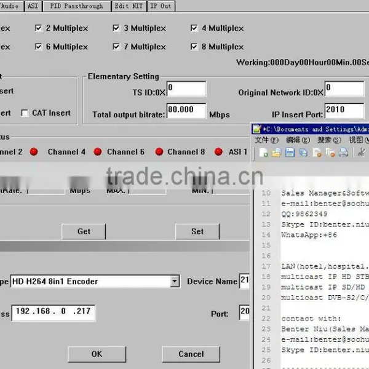Click line 14 text WhatsApp:+86

pyautogui.click(x=309, y=235)
